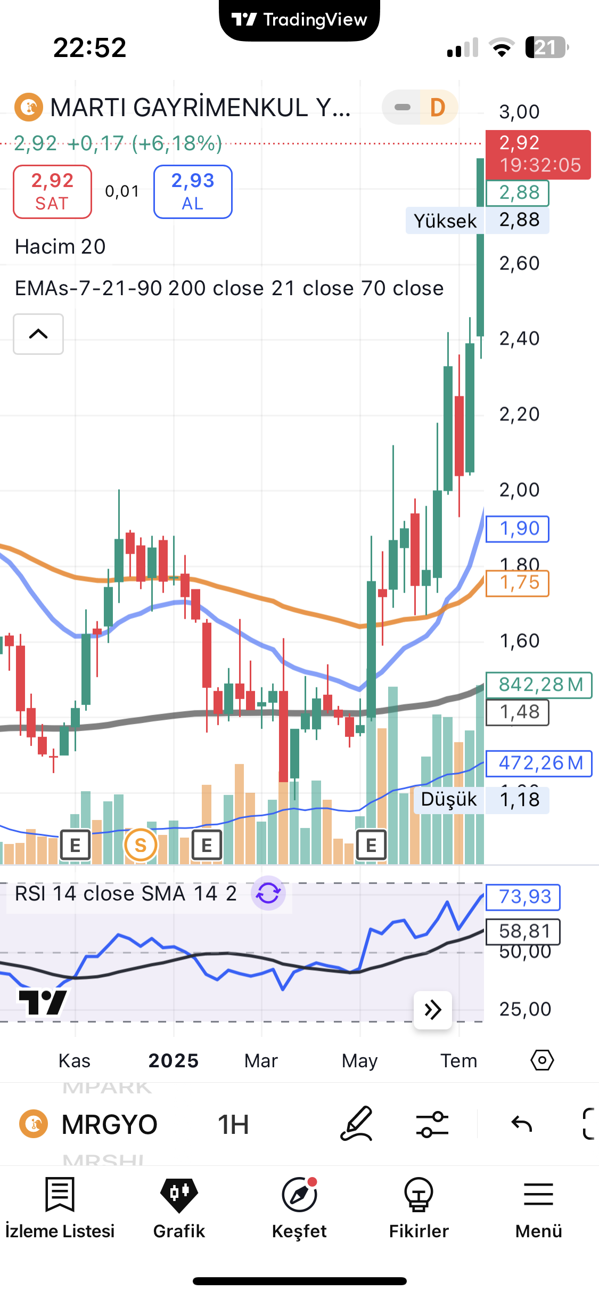Switch to the Keşfet tab
Viewport: 599px width, 1298px height.
[299, 1208]
